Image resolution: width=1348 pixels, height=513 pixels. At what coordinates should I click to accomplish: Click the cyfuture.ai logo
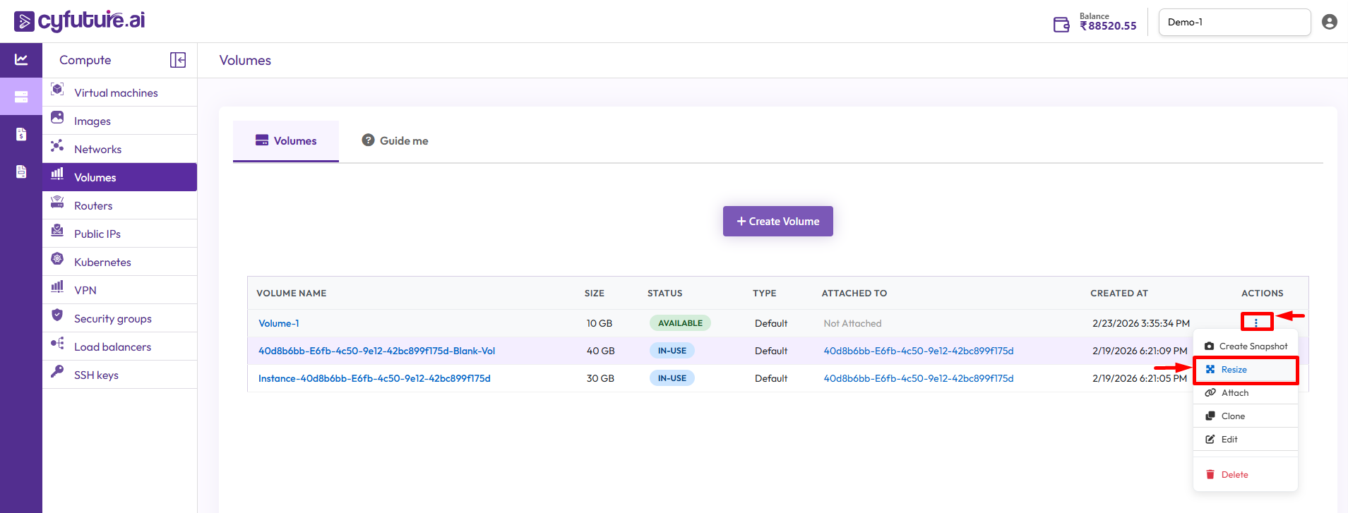coord(79,21)
